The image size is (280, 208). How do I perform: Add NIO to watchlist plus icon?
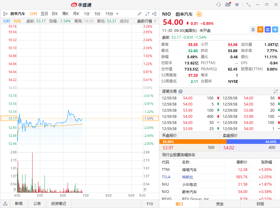(275, 29)
